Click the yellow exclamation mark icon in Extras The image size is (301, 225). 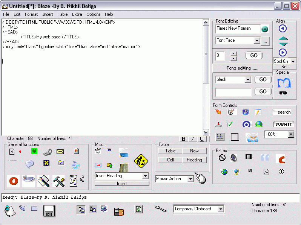point(281,172)
